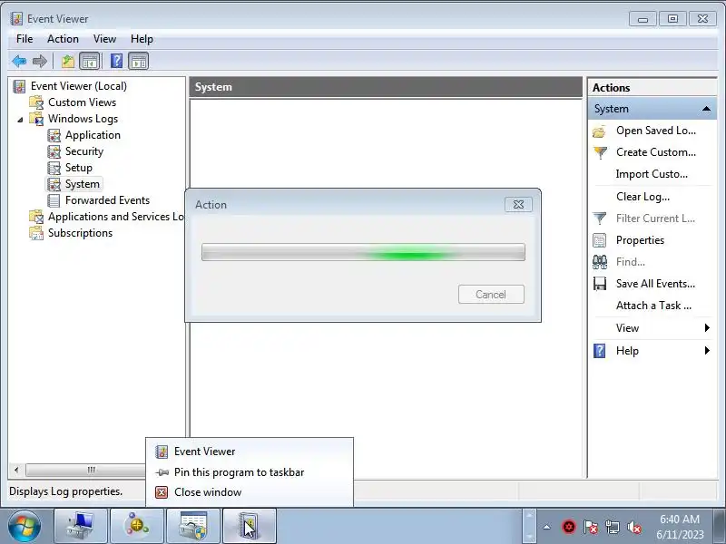Open the Action menu

point(63,39)
